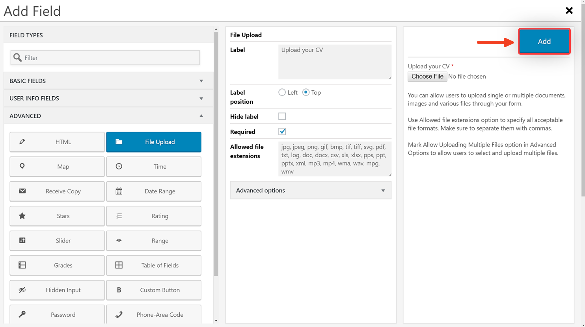This screenshot has width=585, height=327.
Task: Click the "Add Field" dialog title
Action: point(32,11)
